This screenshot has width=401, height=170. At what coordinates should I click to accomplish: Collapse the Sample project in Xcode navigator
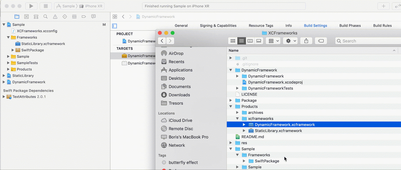point(4,25)
